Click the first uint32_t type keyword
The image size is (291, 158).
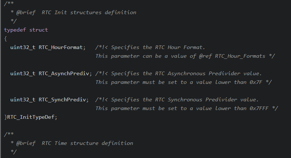tap(23, 48)
